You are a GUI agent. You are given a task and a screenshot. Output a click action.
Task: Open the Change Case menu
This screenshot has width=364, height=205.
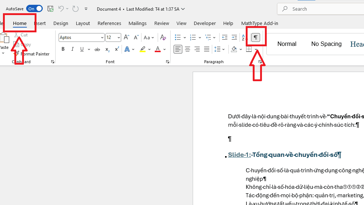(x=149, y=37)
